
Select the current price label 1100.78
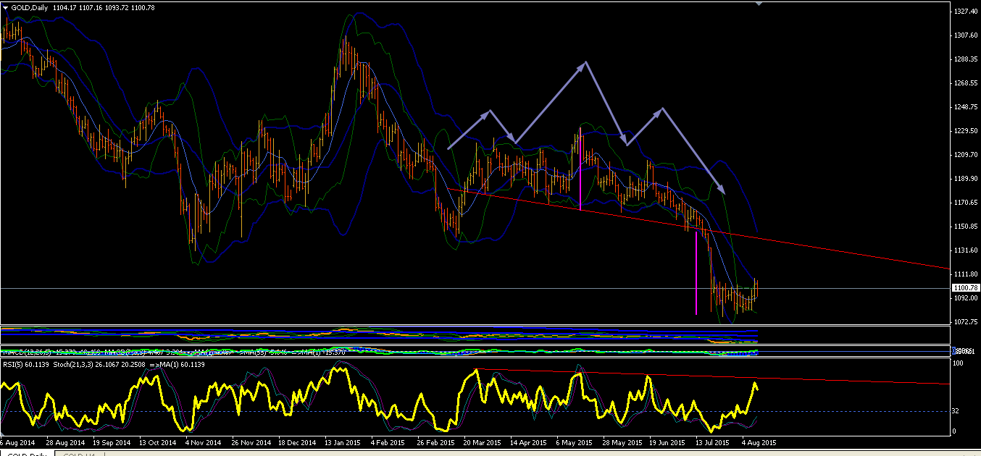pos(967,288)
